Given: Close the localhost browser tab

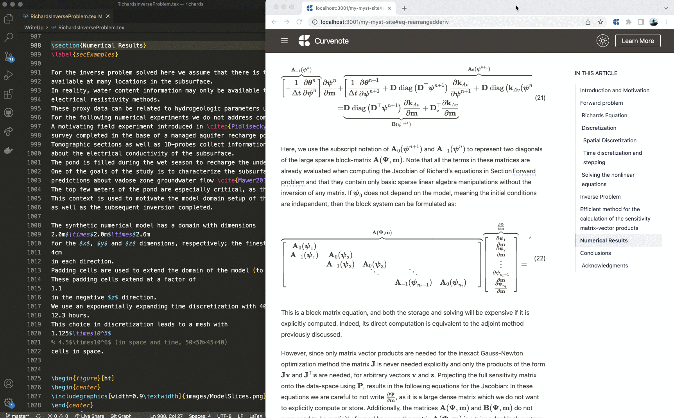Looking at the screenshot, I should (x=389, y=8).
